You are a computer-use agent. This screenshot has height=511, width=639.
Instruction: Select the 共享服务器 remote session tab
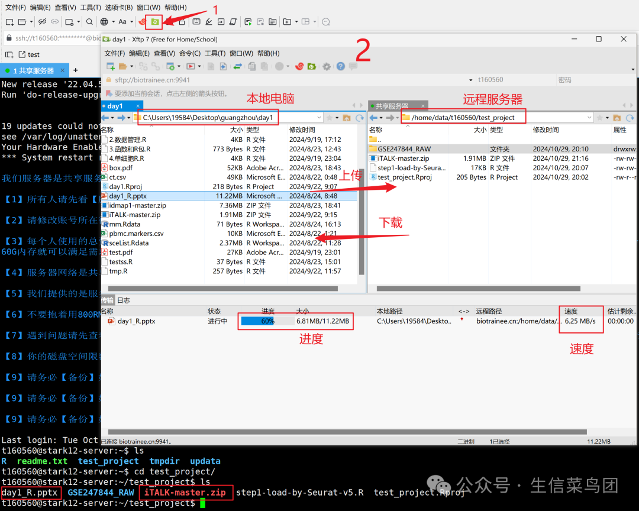tap(392, 106)
